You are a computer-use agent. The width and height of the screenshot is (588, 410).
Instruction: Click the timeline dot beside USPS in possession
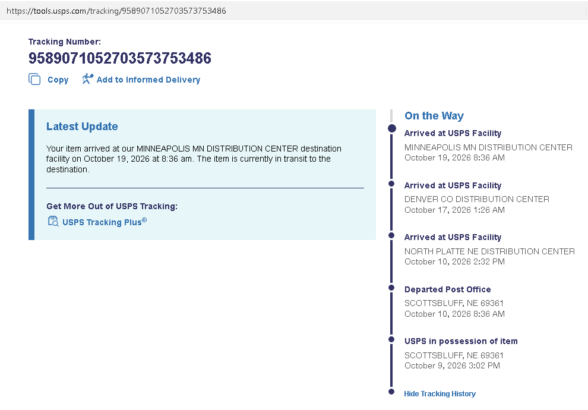(x=391, y=339)
